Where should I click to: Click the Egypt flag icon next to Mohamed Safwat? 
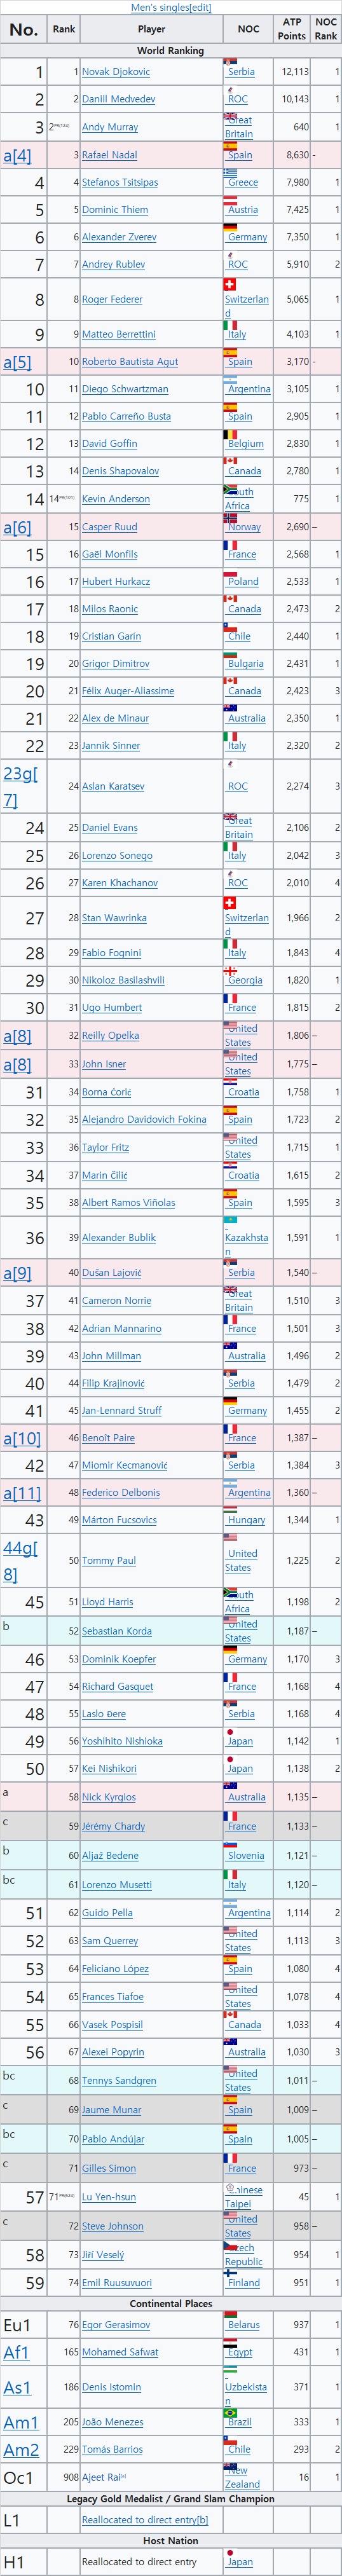[230, 2343]
